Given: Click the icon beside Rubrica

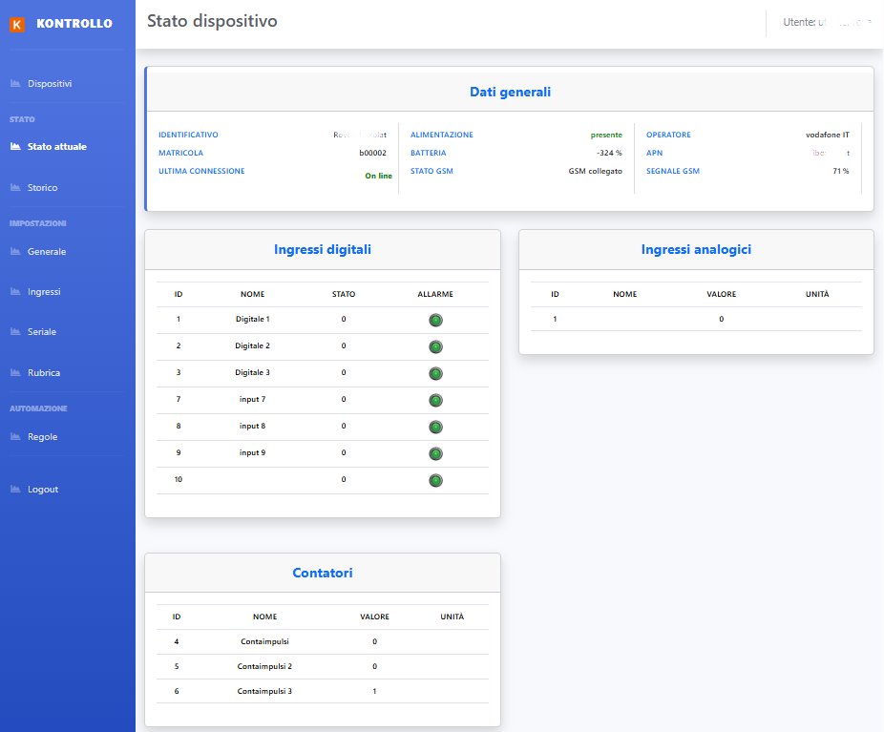Looking at the screenshot, I should click(x=15, y=372).
